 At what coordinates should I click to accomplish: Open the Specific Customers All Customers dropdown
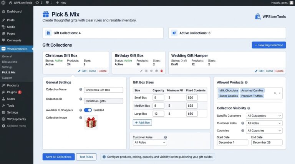(264, 116)
